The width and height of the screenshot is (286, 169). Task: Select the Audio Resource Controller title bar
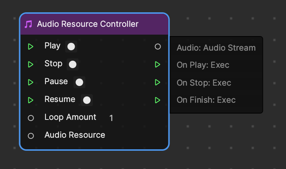click(94, 24)
